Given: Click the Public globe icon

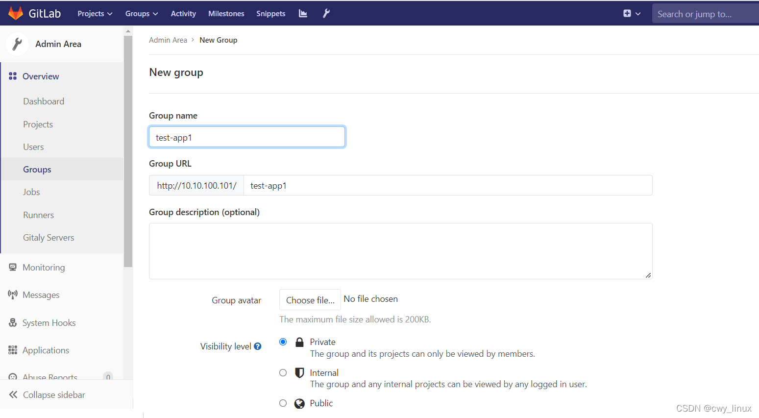Looking at the screenshot, I should click(299, 403).
